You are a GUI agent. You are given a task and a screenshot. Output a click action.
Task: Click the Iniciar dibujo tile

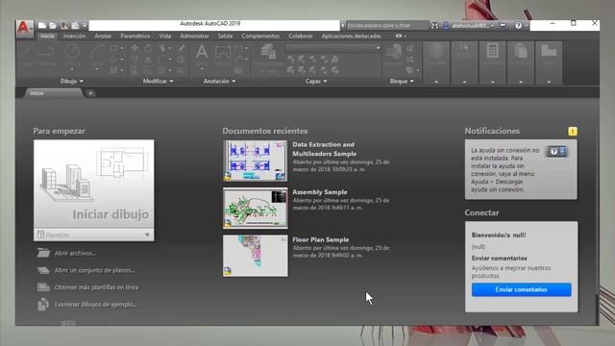click(x=94, y=185)
